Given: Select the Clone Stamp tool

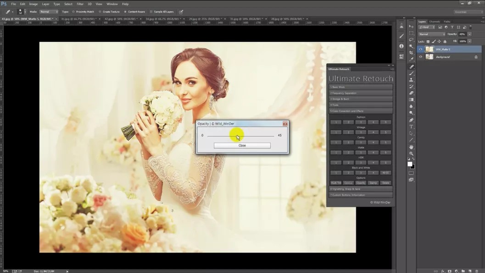Looking at the screenshot, I should coord(412,80).
